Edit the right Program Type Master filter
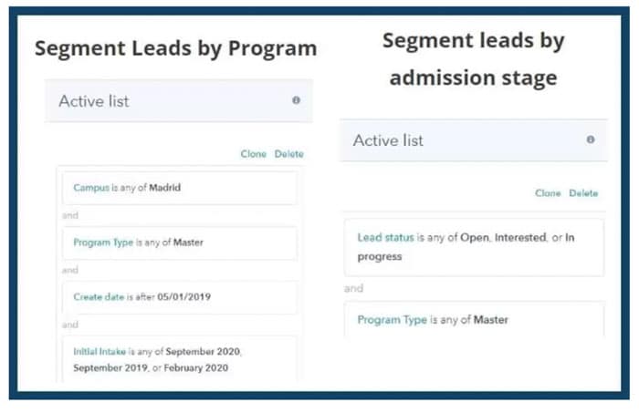639x413 pixels. [x=474, y=319]
